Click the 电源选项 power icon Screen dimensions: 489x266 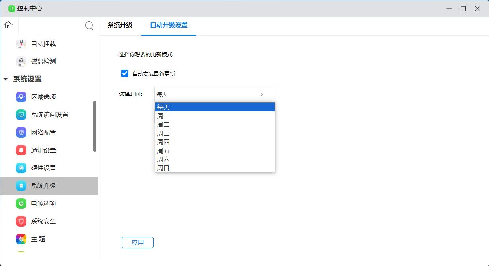21,204
